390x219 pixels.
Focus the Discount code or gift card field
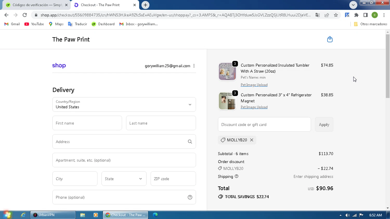[264, 124]
